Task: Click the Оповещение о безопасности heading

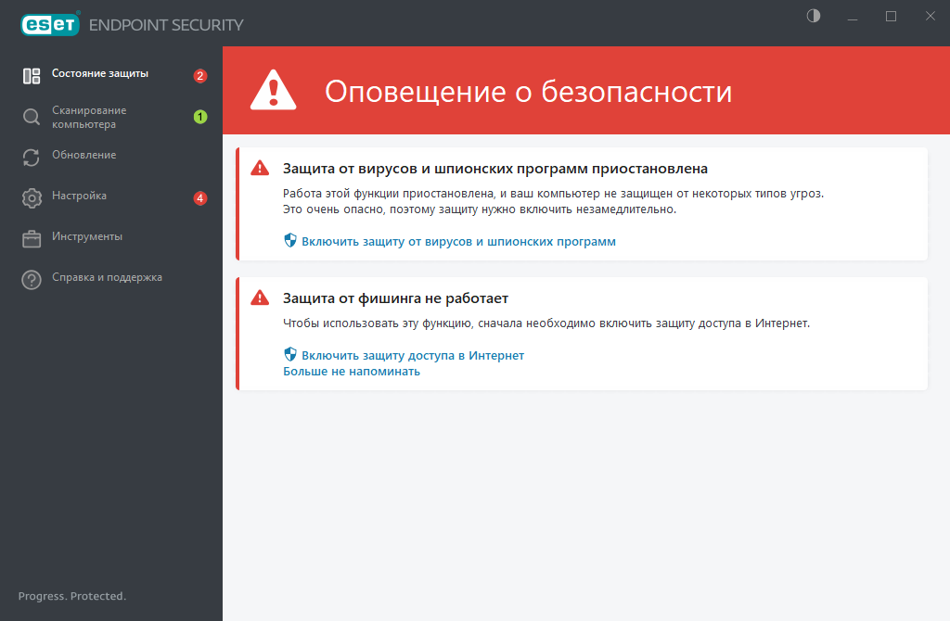Action: (529, 91)
